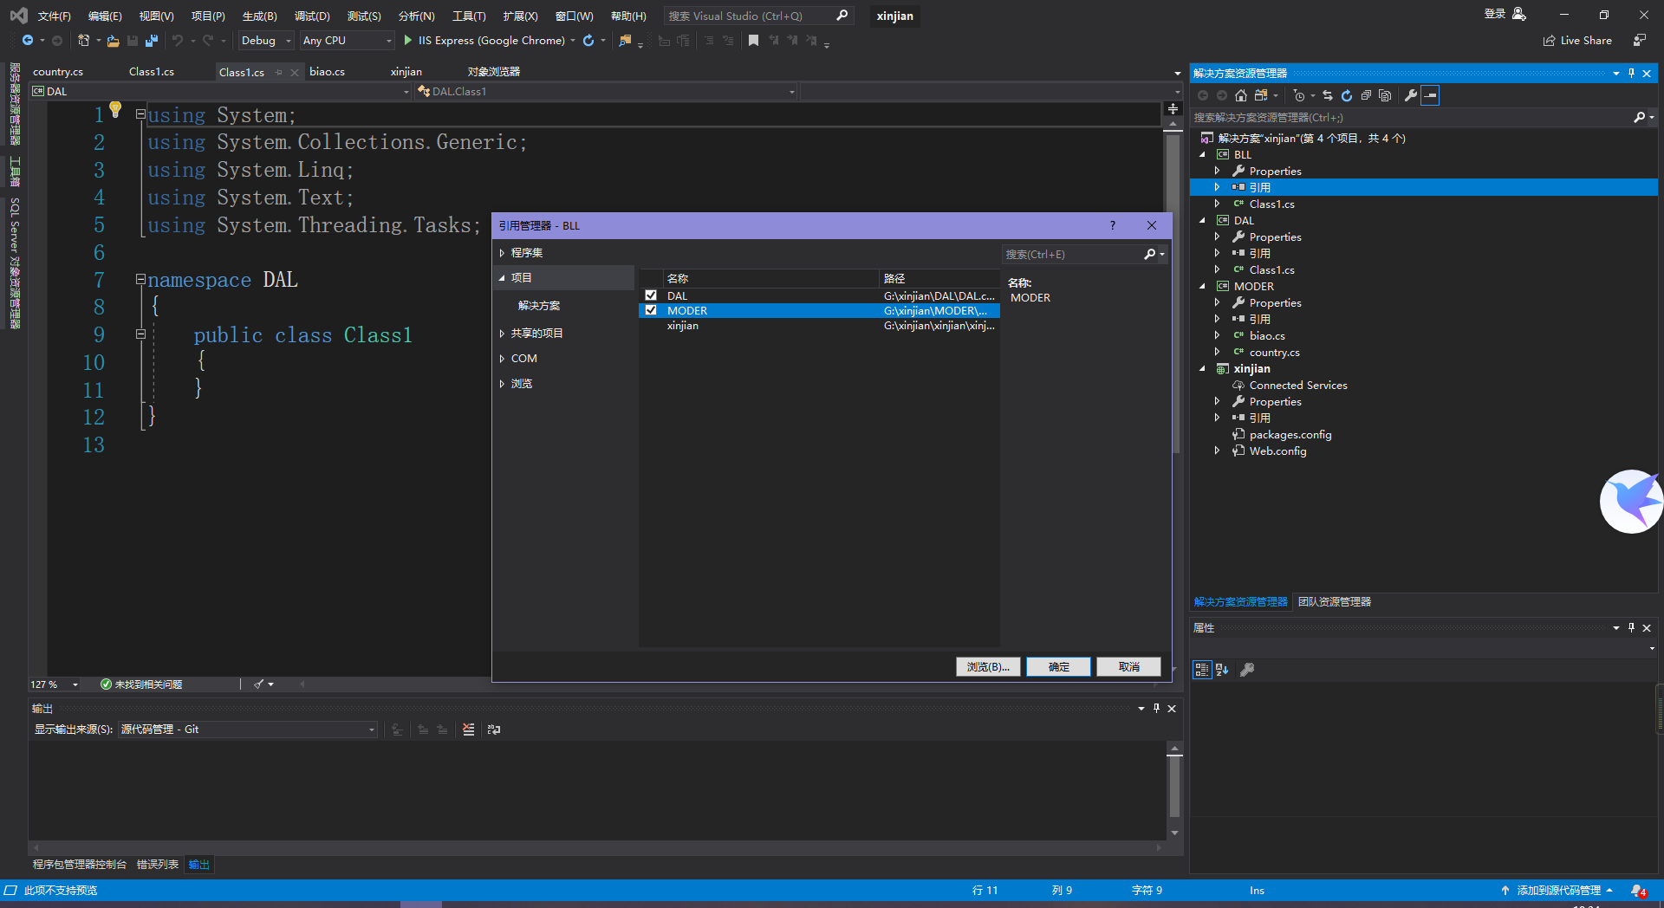Screen dimensions: 1664x908
Task: Click the Collapse All icon in Solution Explorer
Action: click(1366, 95)
